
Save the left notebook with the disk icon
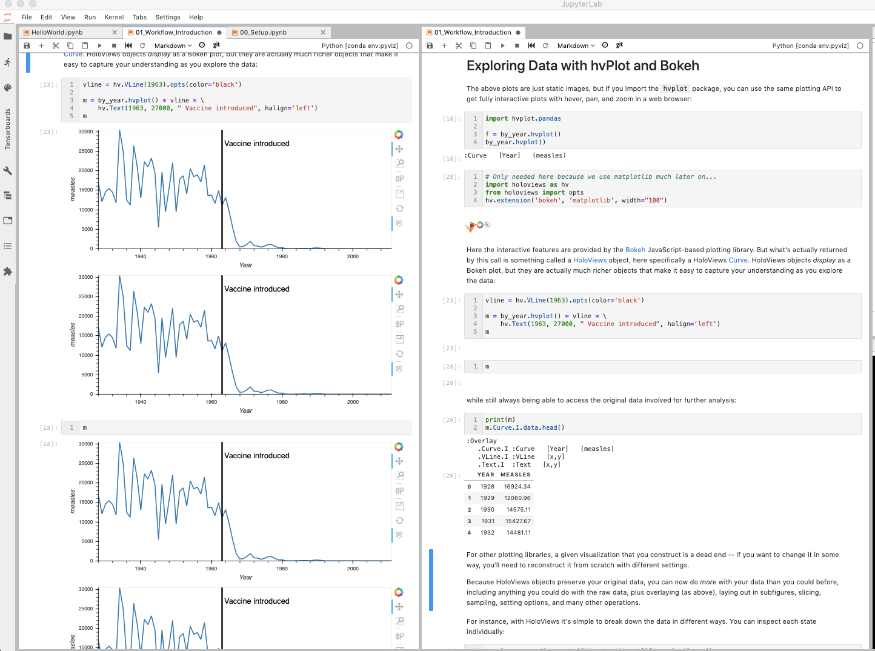27,45
